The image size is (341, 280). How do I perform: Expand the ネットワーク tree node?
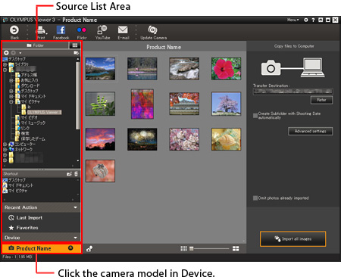[5, 150]
